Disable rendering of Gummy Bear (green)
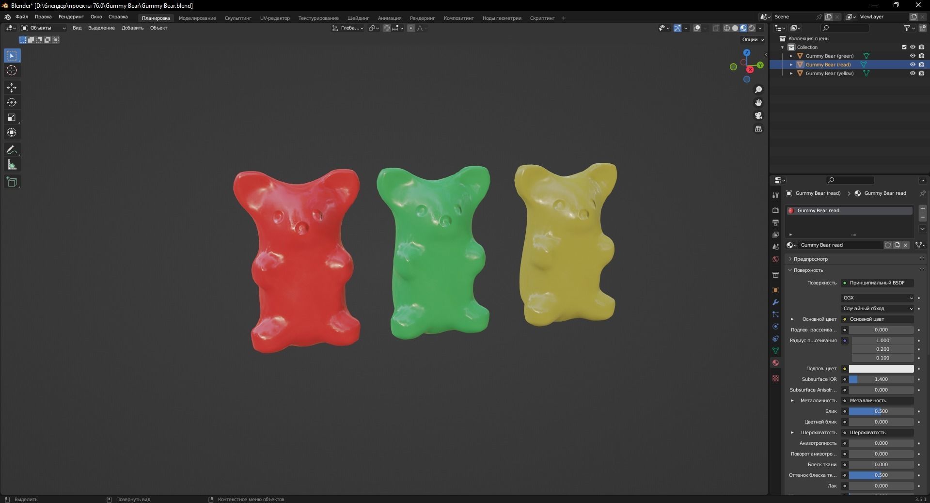This screenshot has height=503, width=930. pyautogui.click(x=921, y=56)
